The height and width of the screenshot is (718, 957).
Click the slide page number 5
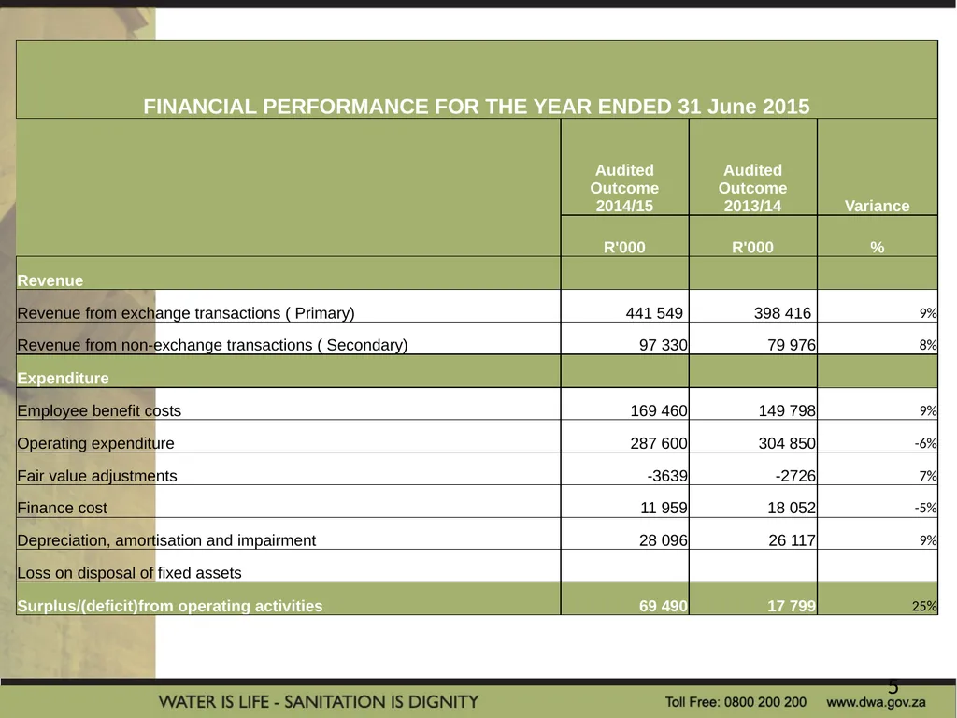893,687
